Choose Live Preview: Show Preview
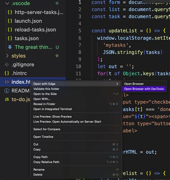The width and height of the screenshot is (170, 180). pyautogui.click(x=76, y=117)
